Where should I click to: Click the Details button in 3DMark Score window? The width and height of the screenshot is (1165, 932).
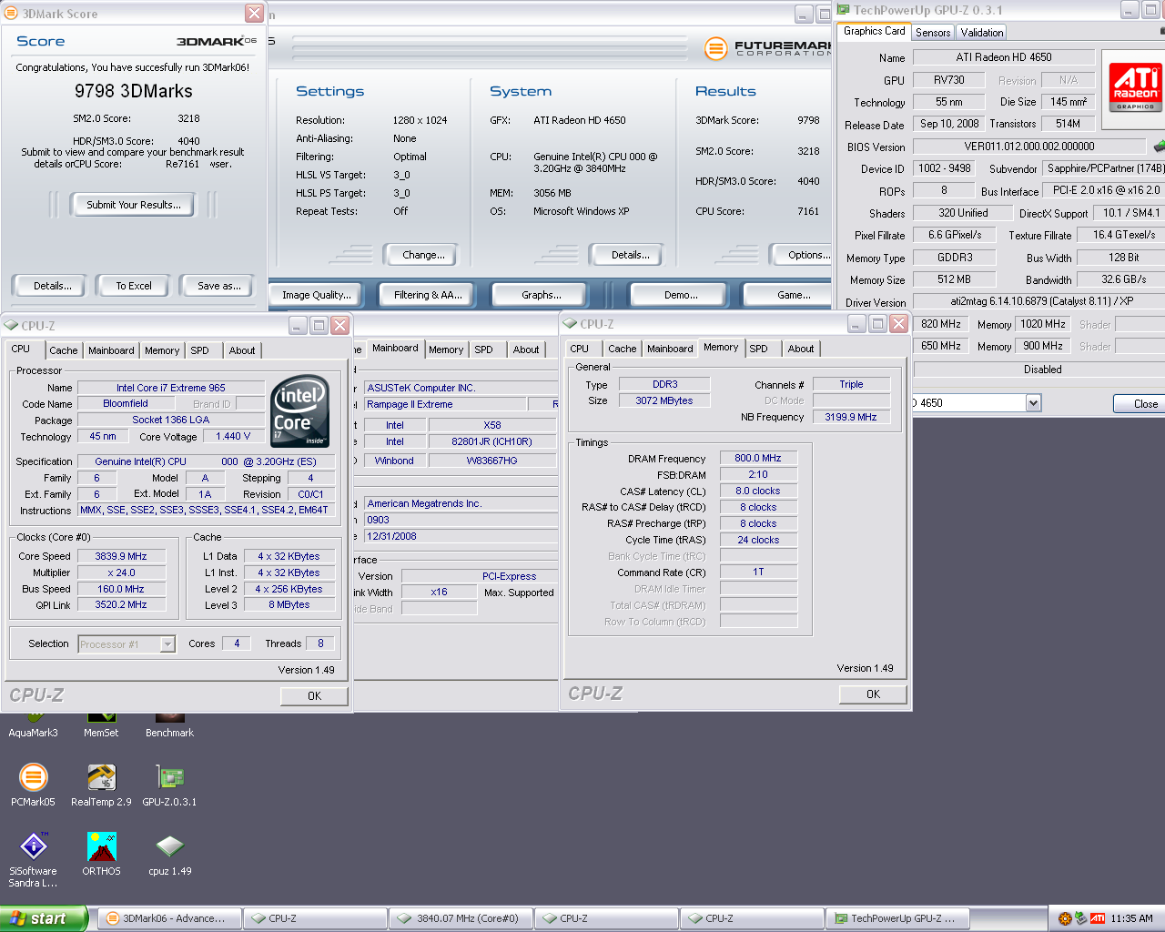(53, 286)
